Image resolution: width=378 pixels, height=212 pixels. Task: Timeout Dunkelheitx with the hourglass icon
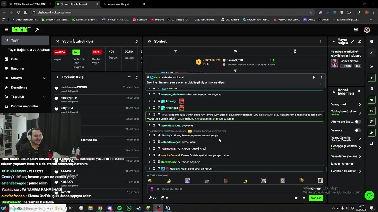click(154, 162)
